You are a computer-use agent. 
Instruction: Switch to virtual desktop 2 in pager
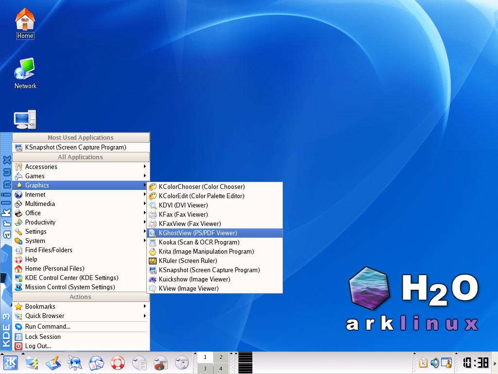coord(221,357)
